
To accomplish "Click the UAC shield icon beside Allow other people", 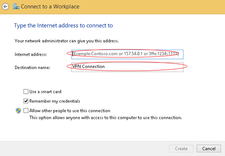I will tap(18, 111).
